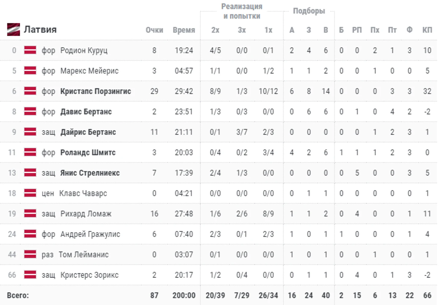Click the Всего totals row label
This screenshot has height=305, width=440.
pyautogui.click(x=18, y=295)
